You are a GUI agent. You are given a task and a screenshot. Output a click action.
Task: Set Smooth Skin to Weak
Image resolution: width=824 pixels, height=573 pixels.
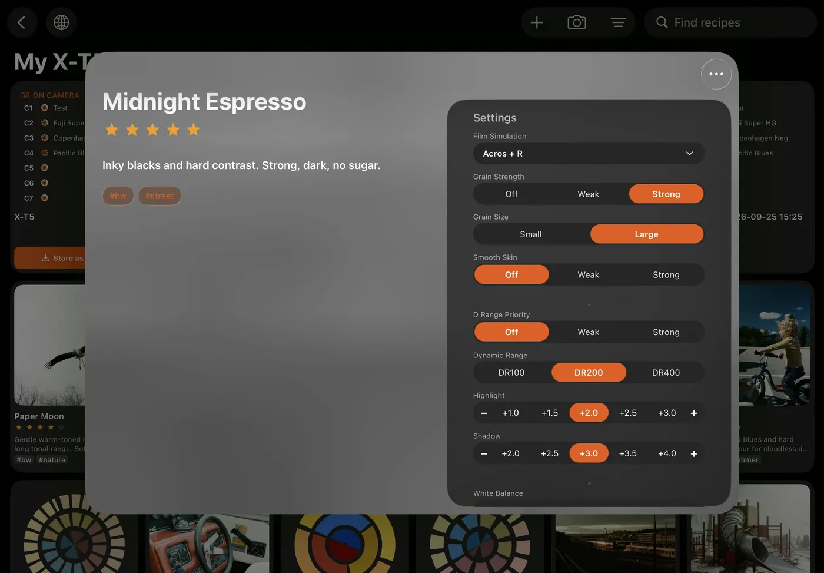click(589, 275)
